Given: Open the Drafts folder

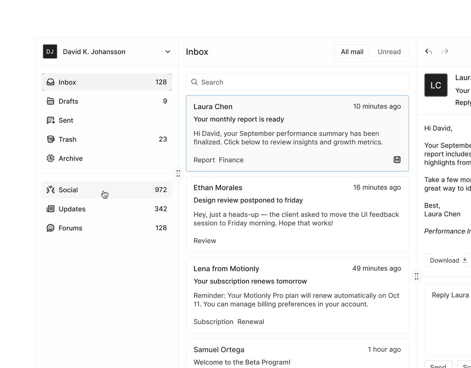Looking at the screenshot, I should pyautogui.click(x=107, y=101).
